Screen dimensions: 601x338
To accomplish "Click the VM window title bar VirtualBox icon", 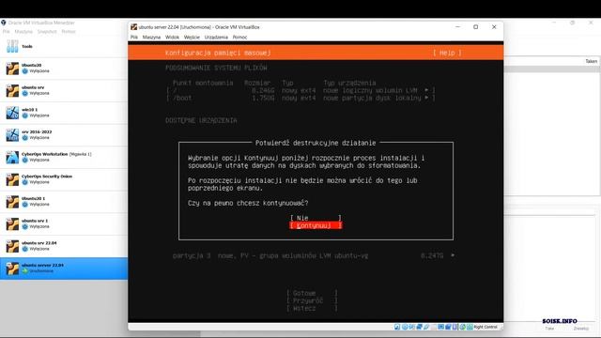I will point(133,27).
